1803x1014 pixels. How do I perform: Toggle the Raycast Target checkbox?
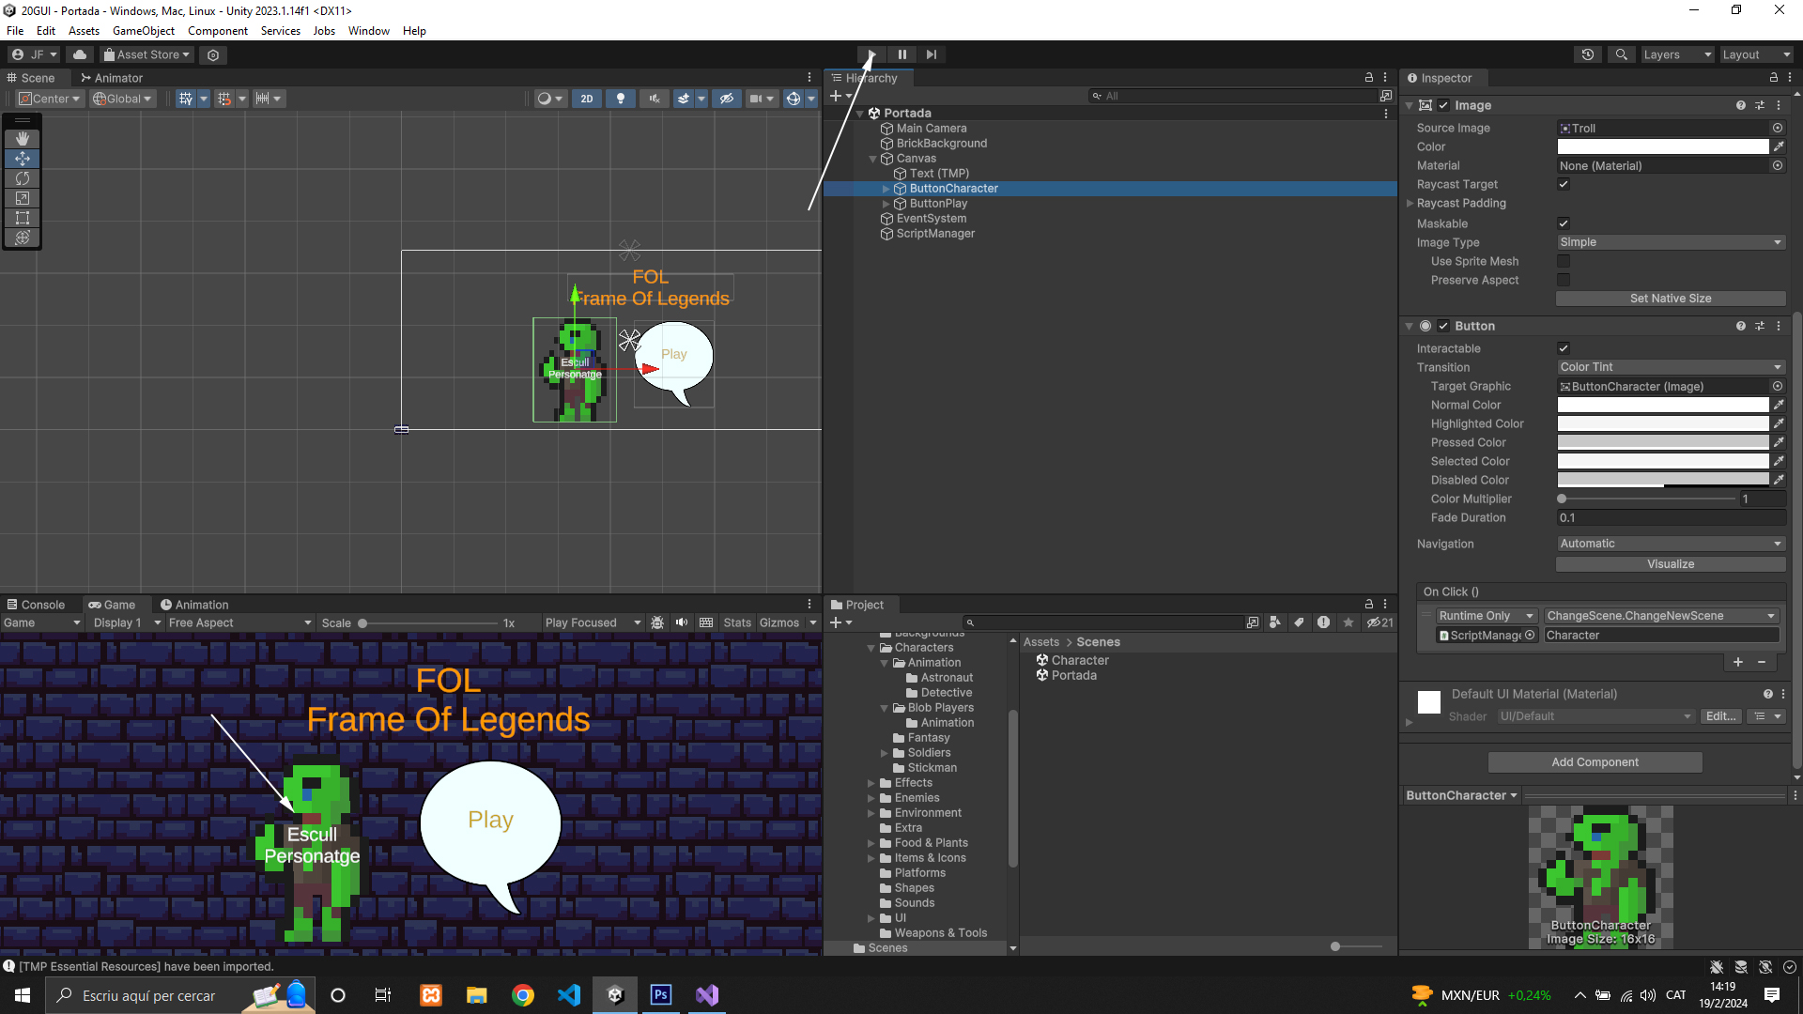pyautogui.click(x=1564, y=185)
